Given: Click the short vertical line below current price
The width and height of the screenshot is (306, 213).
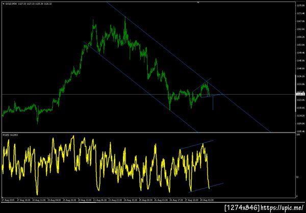Looking at the screenshot, I should coord(213,102).
